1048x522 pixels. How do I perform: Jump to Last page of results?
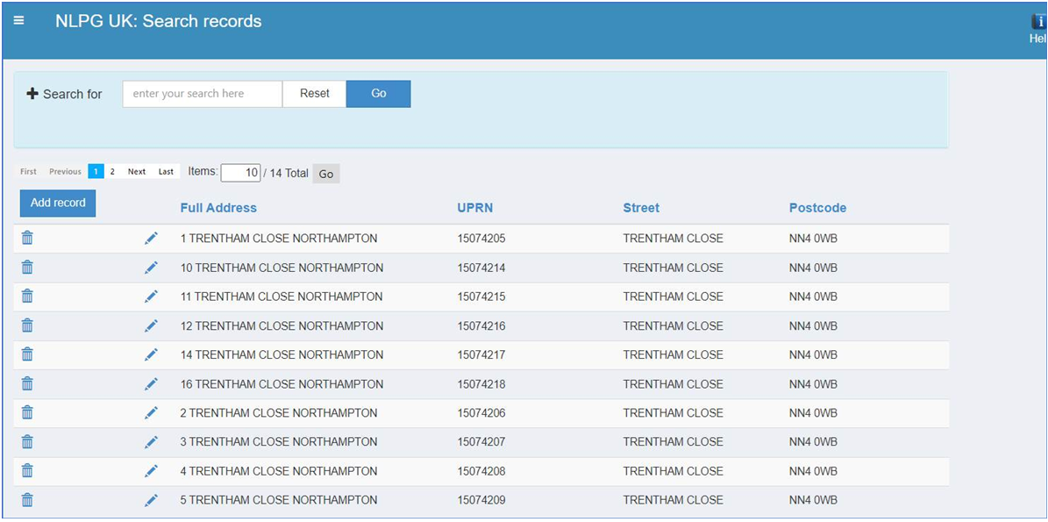point(166,172)
